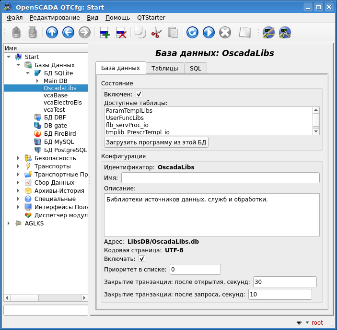Collapse the 'БД SQLite' tree node

coord(28,73)
